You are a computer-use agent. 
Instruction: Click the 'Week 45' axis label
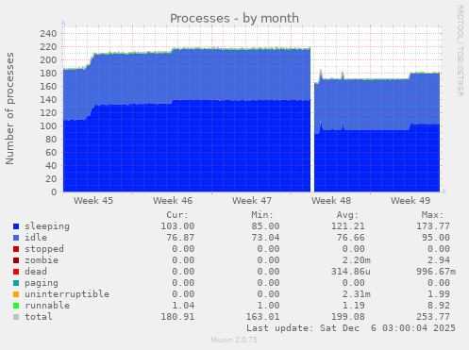(93, 201)
